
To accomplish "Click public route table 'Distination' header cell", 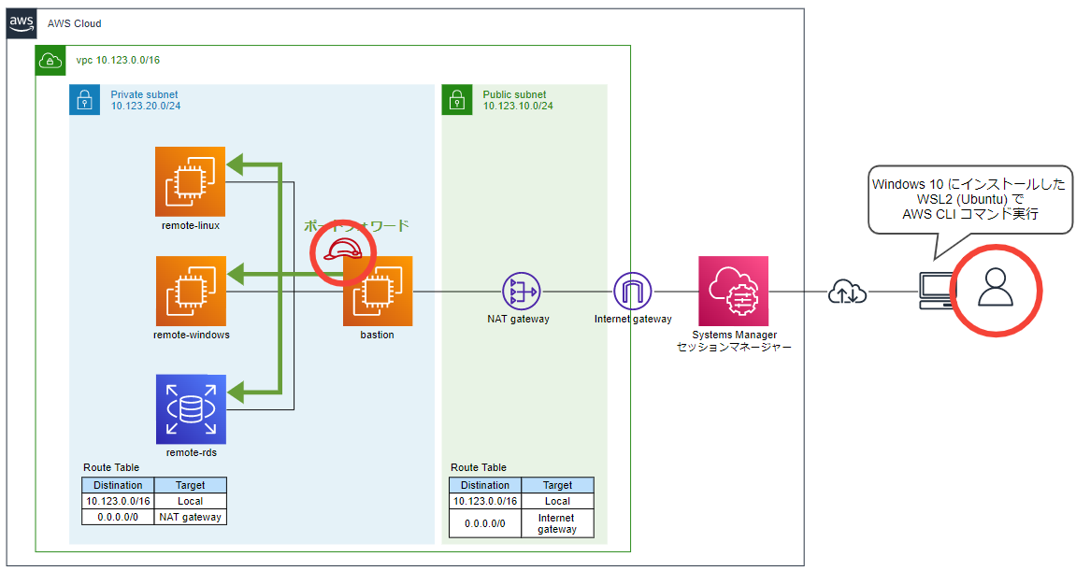I will pyautogui.click(x=485, y=485).
